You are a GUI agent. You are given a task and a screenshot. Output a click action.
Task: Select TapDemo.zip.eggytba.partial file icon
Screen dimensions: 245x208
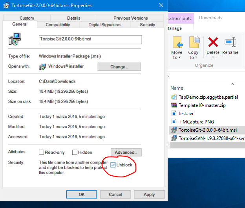pos(174,97)
